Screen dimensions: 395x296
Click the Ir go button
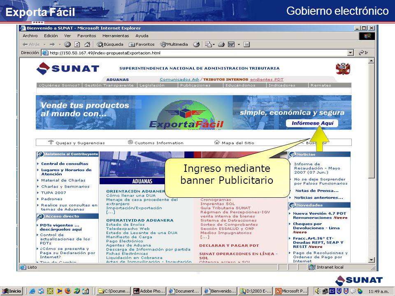click(363, 53)
